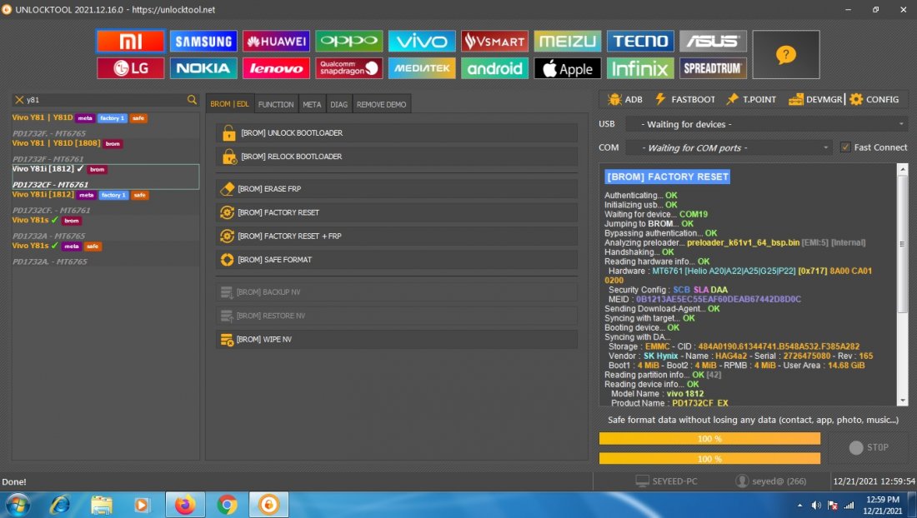This screenshot has width=917, height=518.
Task: Select the Samsung brand icon
Action: [203, 41]
